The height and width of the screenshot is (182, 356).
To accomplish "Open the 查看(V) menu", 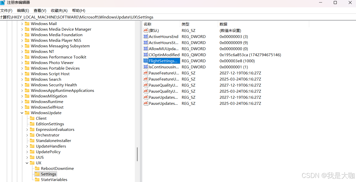I will point(39,10).
